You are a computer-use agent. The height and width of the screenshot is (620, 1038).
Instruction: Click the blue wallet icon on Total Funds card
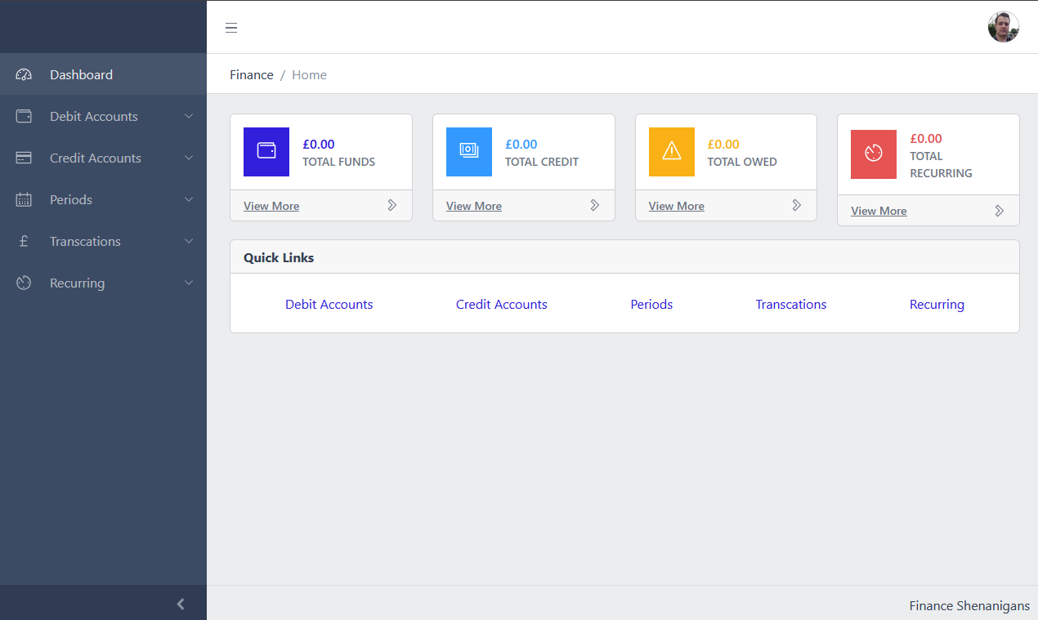click(266, 152)
